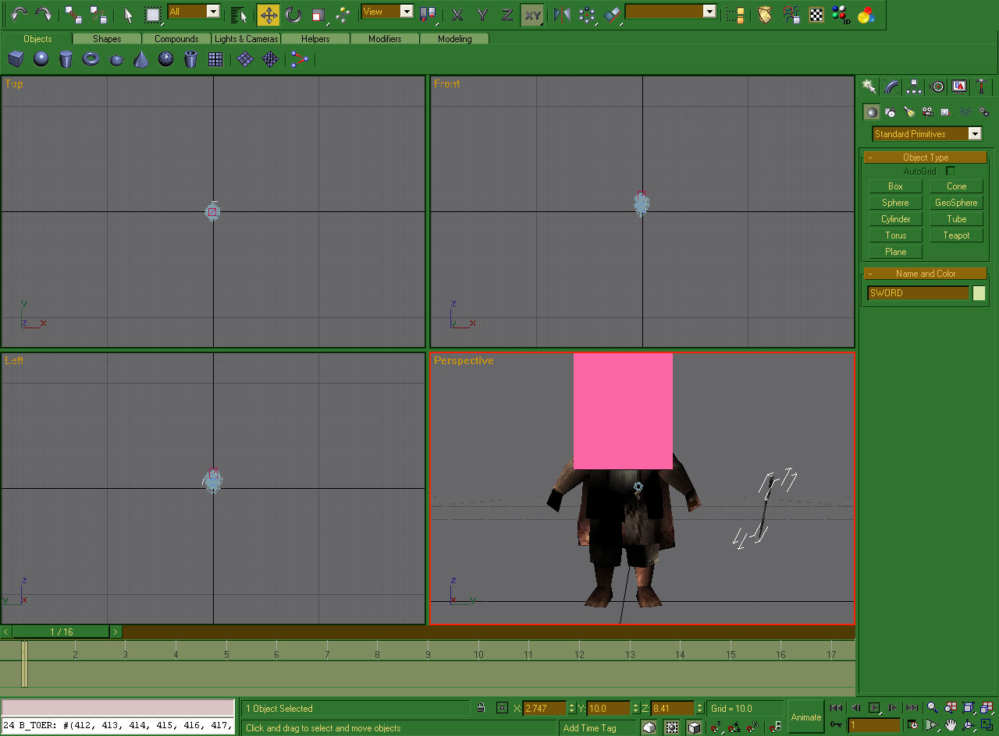Viewport: 999px width, 736px height.
Task: Toggle the selection lock padlock
Action: [x=481, y=708]
